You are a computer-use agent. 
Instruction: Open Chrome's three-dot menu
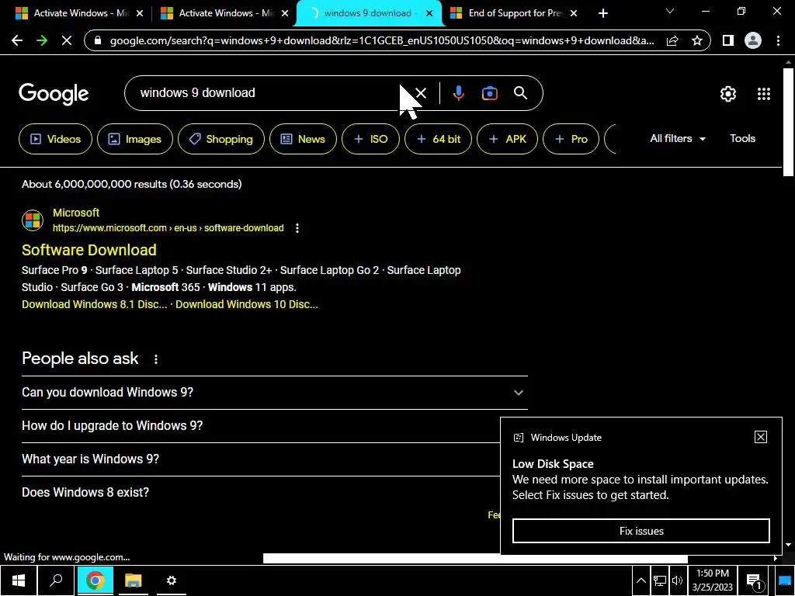778,40
